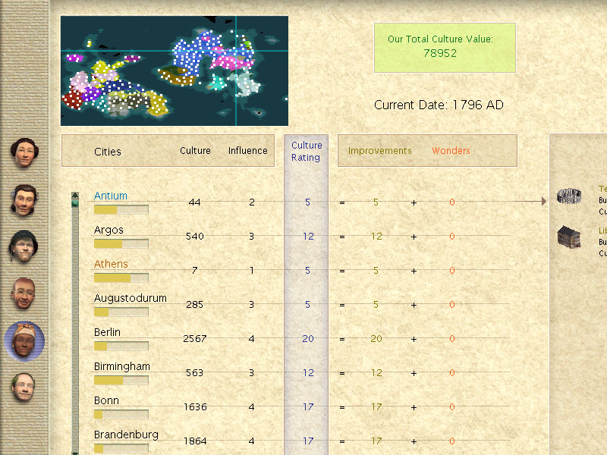Select the city Athens
This screenshot has width=607, height=455.
tap(111, 264)
